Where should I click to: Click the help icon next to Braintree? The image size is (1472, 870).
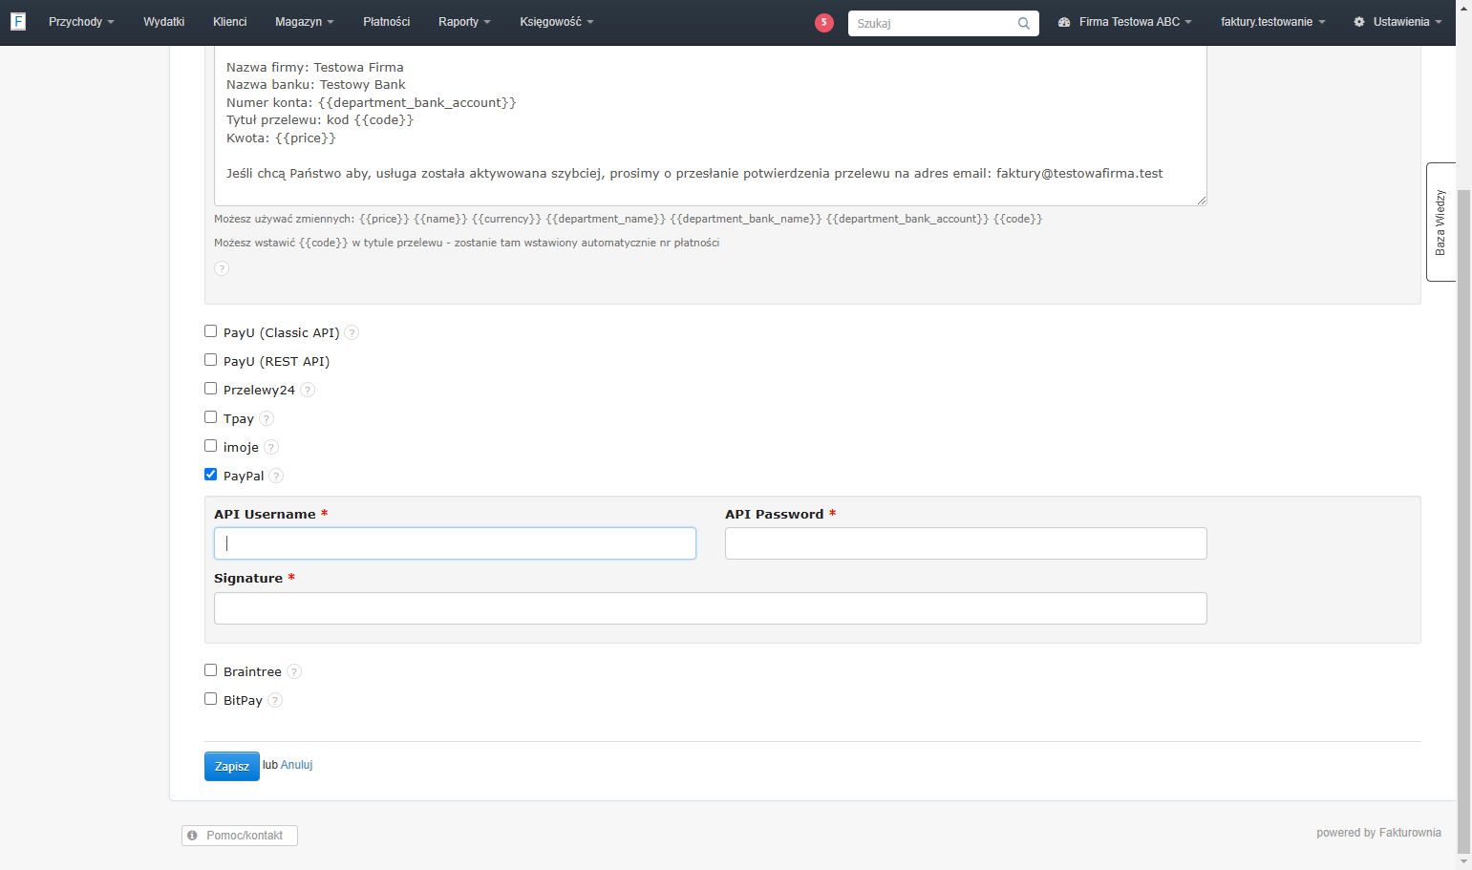(x=294, y=671)
